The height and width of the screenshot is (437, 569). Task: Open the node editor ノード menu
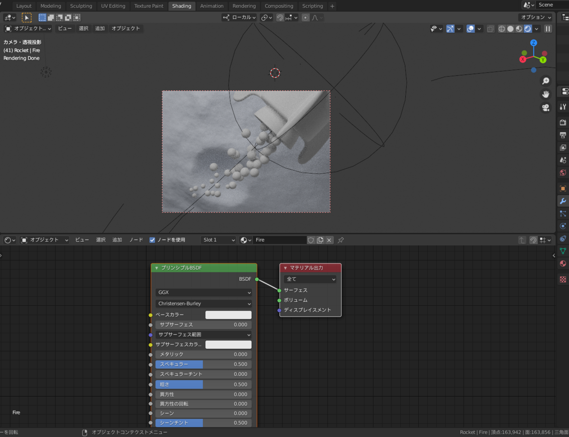(x=136, y=240)
